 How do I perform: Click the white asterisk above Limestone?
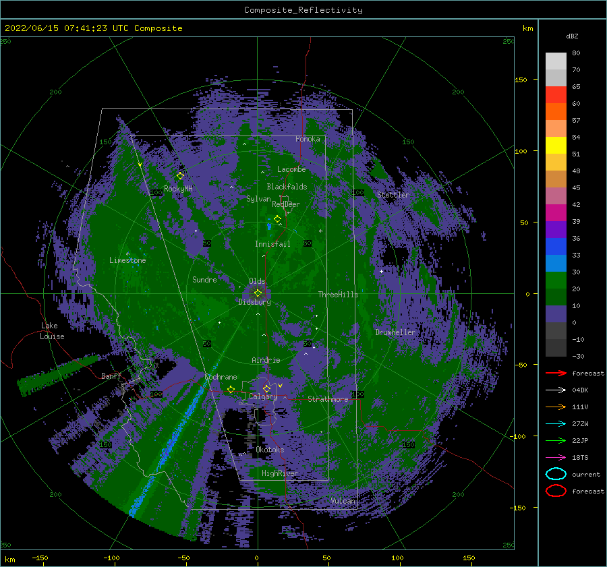point(127,254)
